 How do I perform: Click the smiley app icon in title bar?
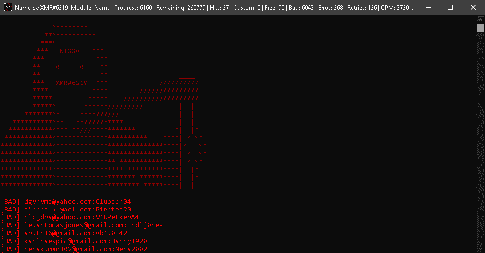(x=8, y=7)
